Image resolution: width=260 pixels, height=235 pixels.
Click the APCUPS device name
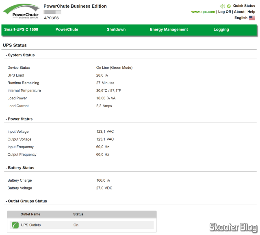(x=51, y=18)
